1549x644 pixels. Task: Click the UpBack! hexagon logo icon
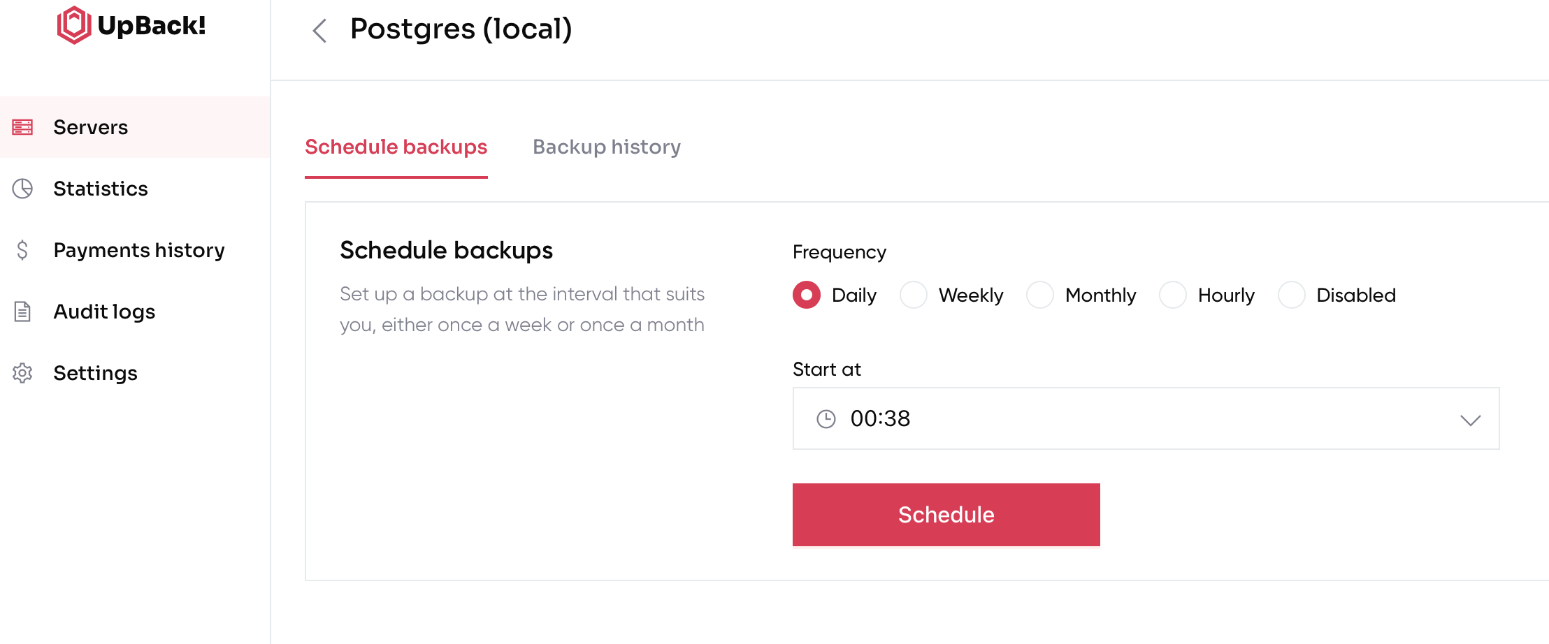74,25
